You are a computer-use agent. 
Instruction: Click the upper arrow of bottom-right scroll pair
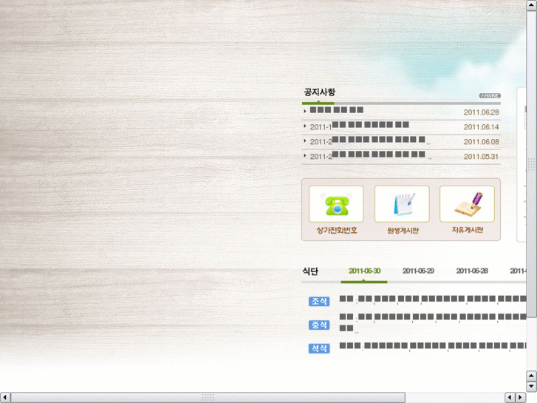click(532, 376)
